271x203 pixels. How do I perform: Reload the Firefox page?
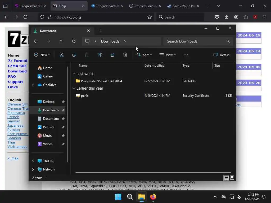[x=25, y=17]
